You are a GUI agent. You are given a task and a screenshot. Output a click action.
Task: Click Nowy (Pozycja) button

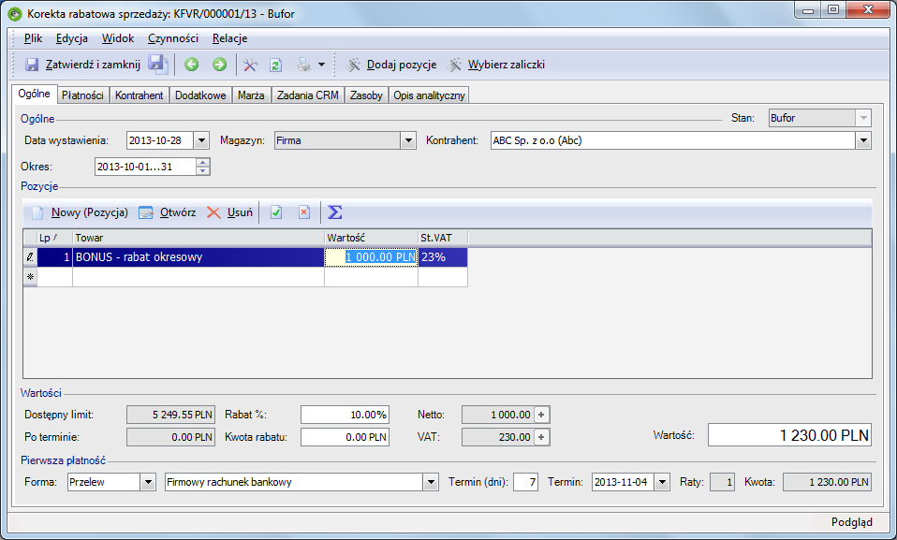click(81, 212)
